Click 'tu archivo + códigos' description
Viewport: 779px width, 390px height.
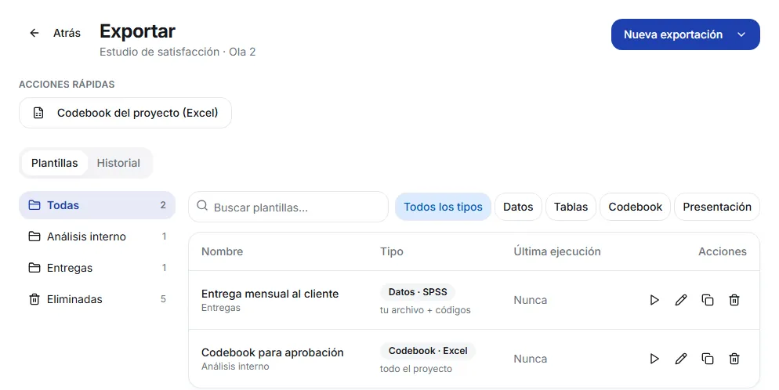(x=426, y=310)
